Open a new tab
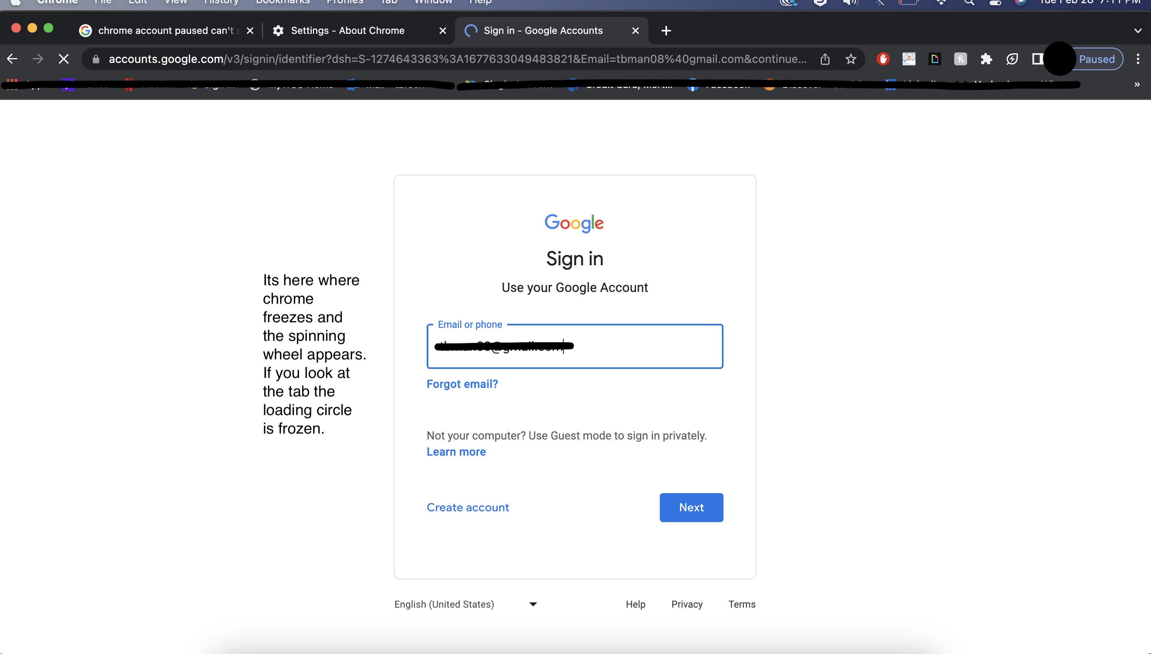The image size is (1151, 654). (666, 31)
